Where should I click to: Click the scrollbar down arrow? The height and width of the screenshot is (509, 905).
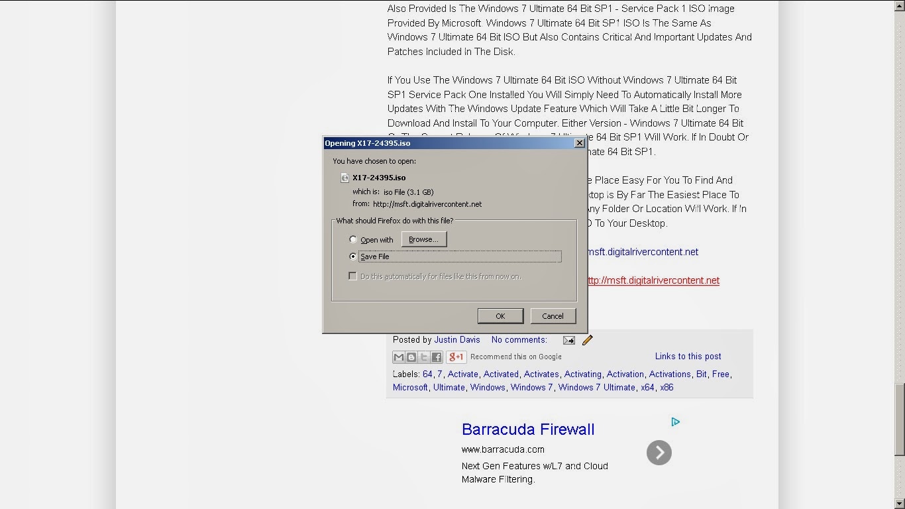click(x=899, y=503)
